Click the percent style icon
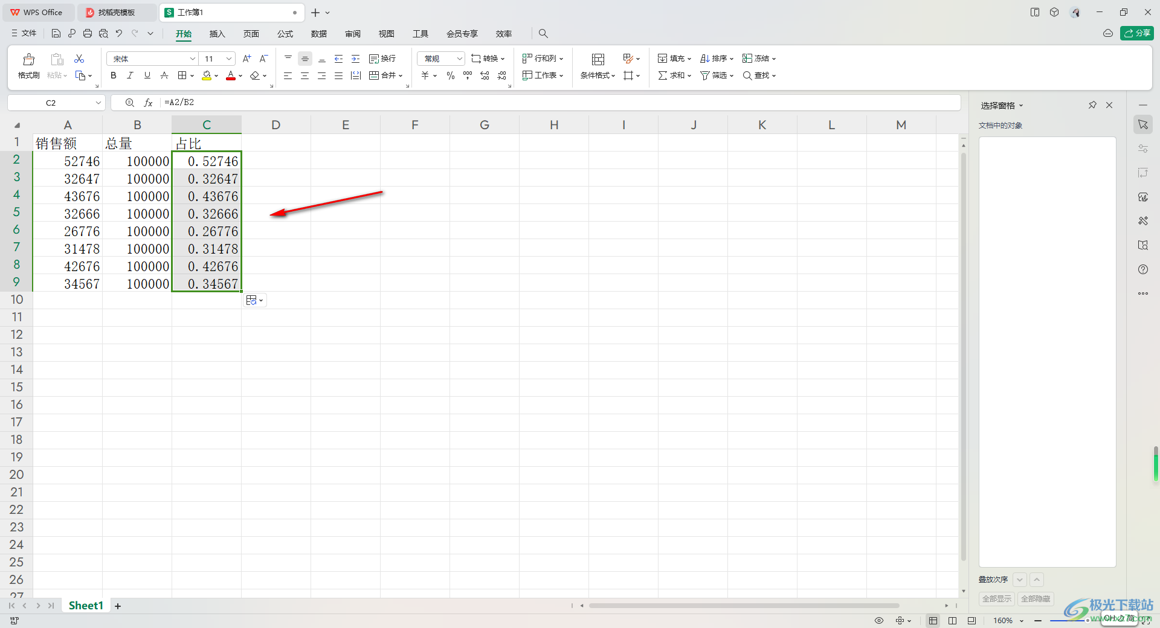1160x628 pixels. pyautogui.click(x=451, y=75)
